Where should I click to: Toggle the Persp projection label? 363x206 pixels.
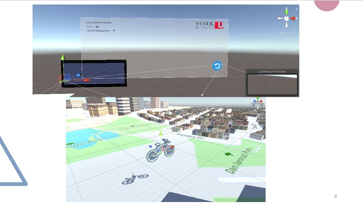point(286,33)
